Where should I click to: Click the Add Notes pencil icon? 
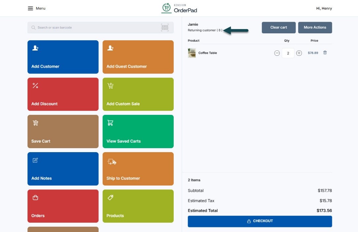(x=35, y=160)
